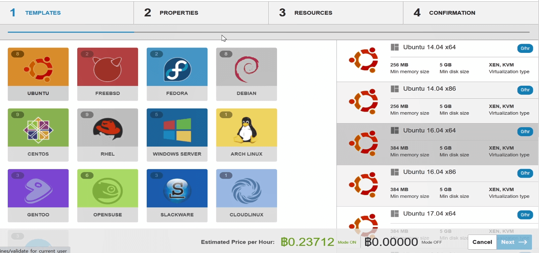Open the Templates step tab
The image size is (539, 253).
(67, 13)
